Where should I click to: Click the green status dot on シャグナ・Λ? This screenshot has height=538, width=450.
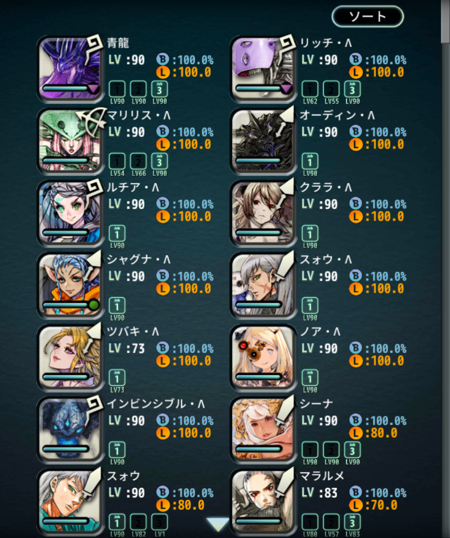coord(93,305)
